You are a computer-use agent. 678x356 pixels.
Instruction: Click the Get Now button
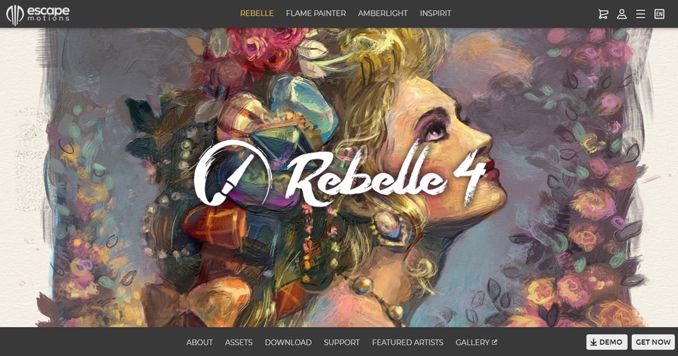tap(653, 342)
